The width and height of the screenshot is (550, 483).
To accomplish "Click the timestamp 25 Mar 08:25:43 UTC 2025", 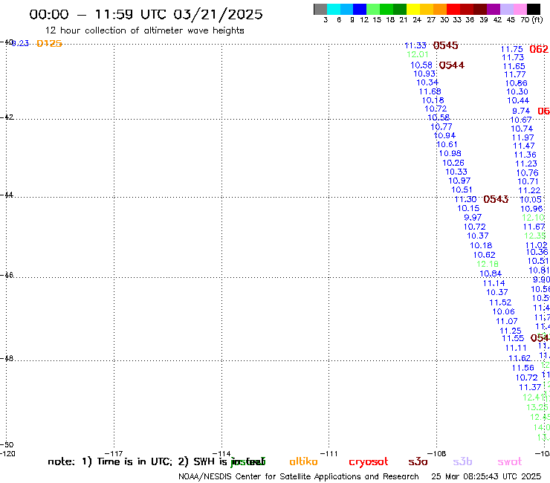I will pyautogui.click(x=486, y=477).
